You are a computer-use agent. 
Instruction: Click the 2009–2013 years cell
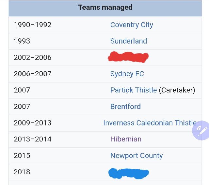33,123
